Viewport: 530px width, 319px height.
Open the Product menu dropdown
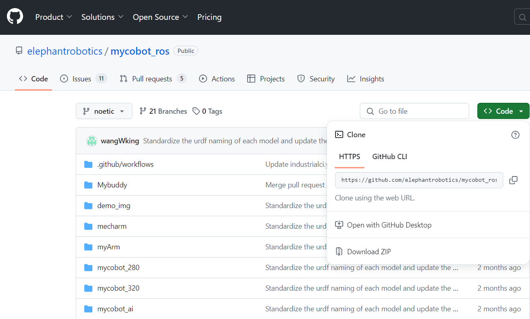53,17
